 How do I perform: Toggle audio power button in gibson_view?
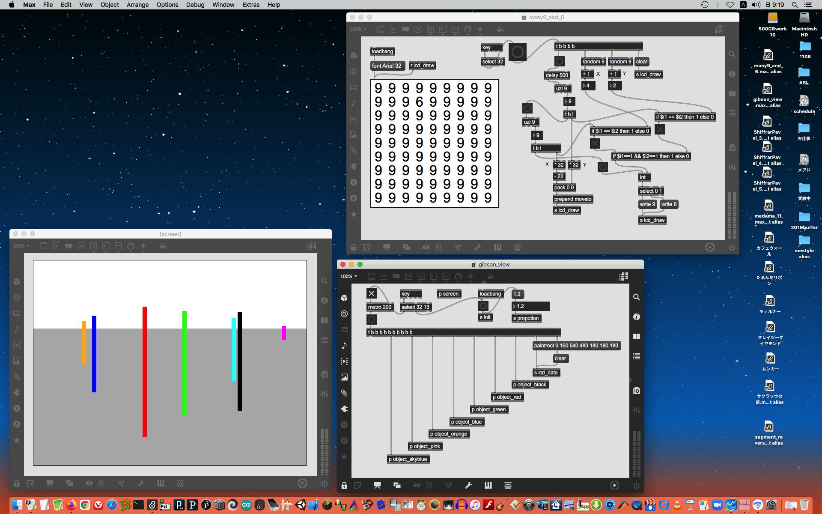point(637,485)
